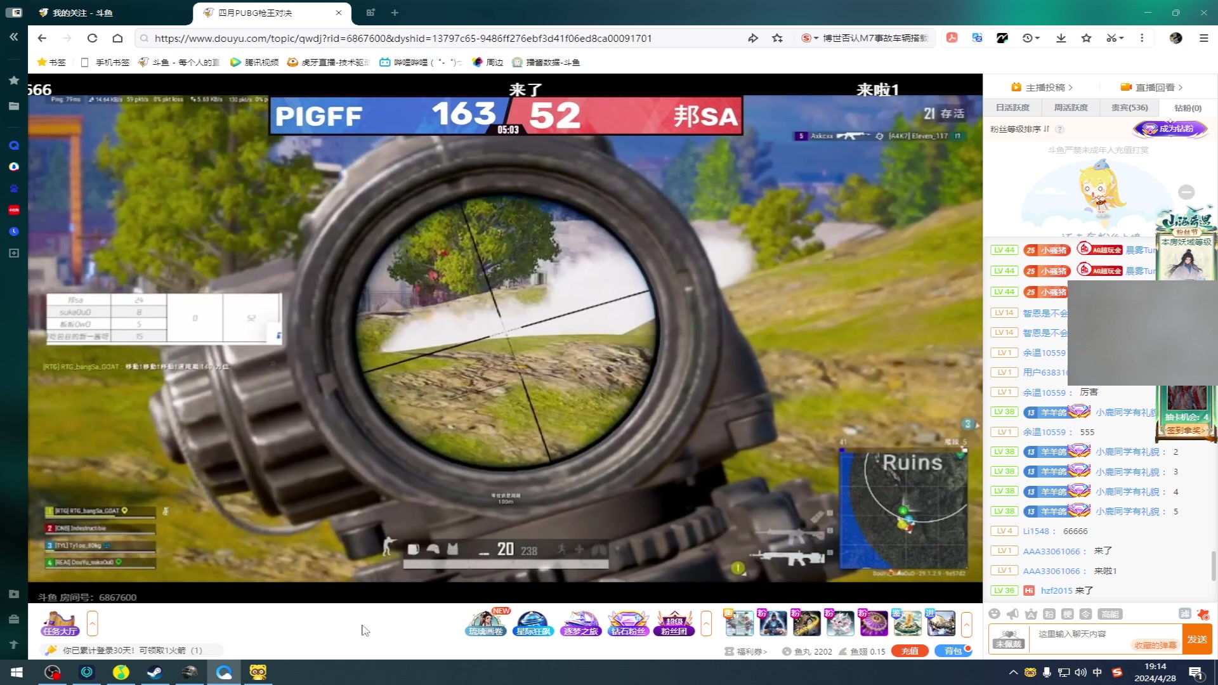
Task: Expand the arrow after 超级粉丝团 icon
Action: click(x=706, y=623)
